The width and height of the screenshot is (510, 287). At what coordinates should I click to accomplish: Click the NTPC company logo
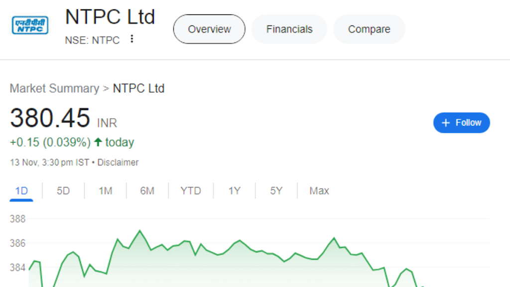[30, 25]
